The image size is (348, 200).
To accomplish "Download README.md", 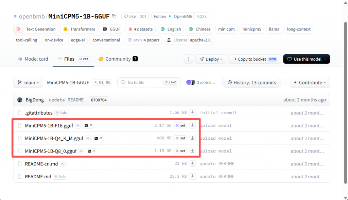I will click(x=192, y=176).
